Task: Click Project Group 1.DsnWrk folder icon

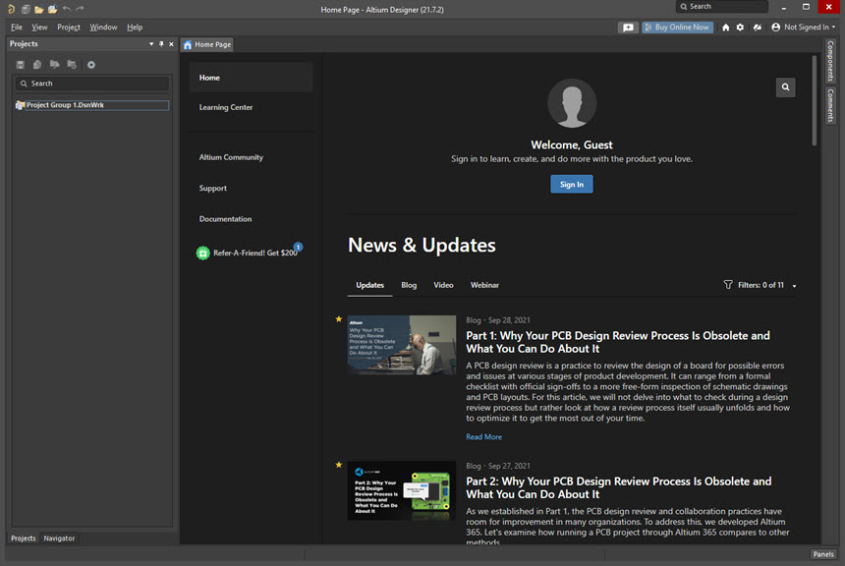Action: coord(20,105)
